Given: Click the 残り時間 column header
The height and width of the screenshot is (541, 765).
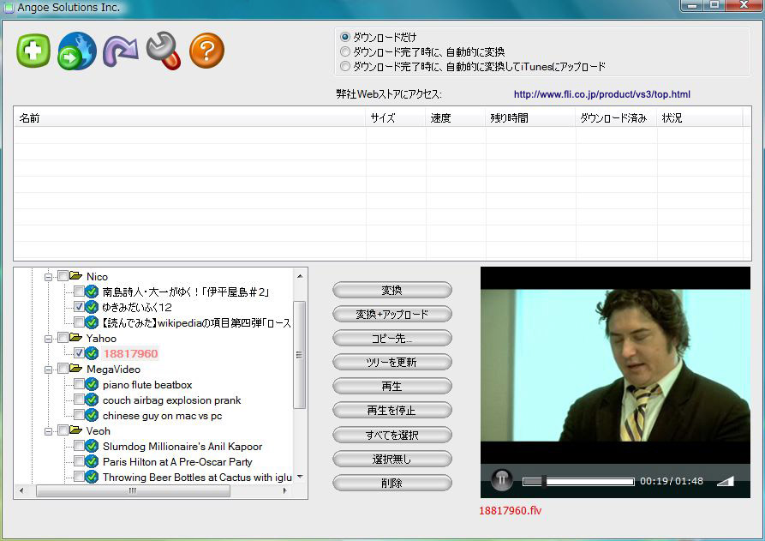Looking at the screenshot, I should 530,117.
